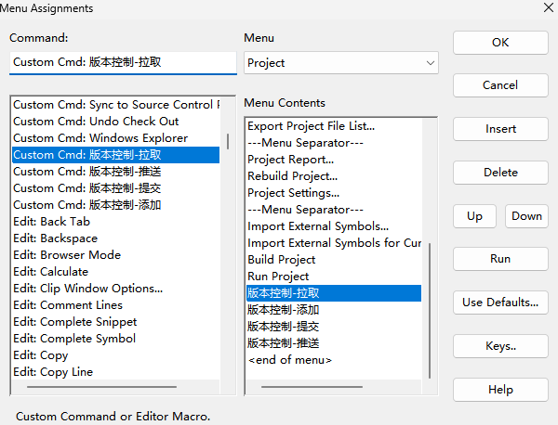The width and height of the screenshot is (558, 425).
Task: Close the Menu Assignments dialog
Action: coord(547,8)
